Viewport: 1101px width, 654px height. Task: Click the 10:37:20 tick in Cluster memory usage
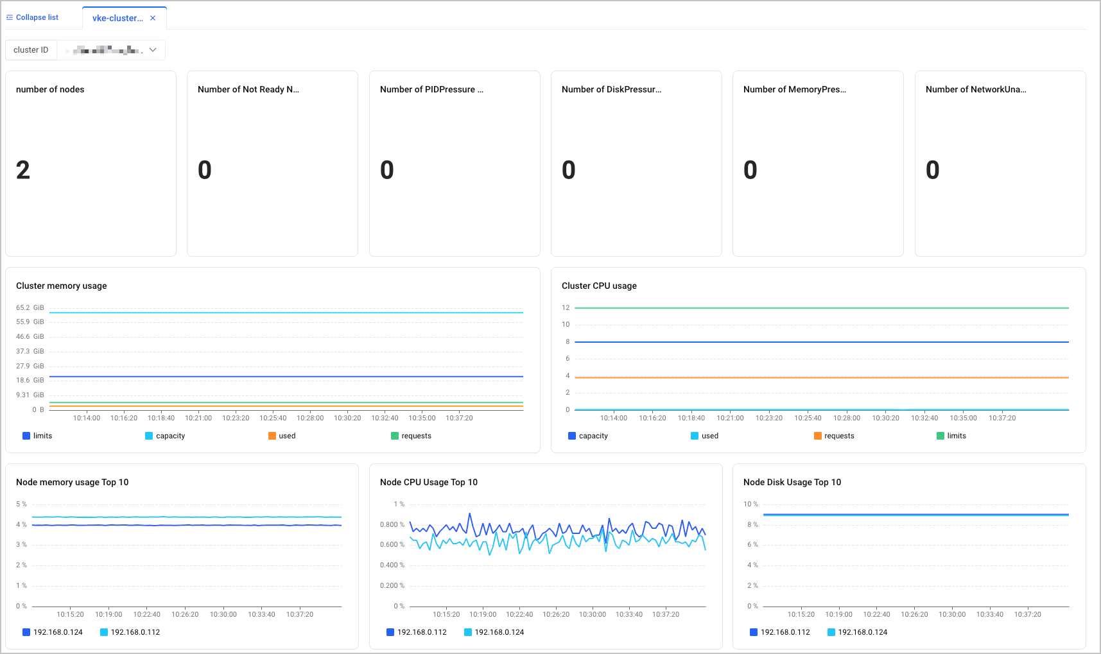click(459, 418)
